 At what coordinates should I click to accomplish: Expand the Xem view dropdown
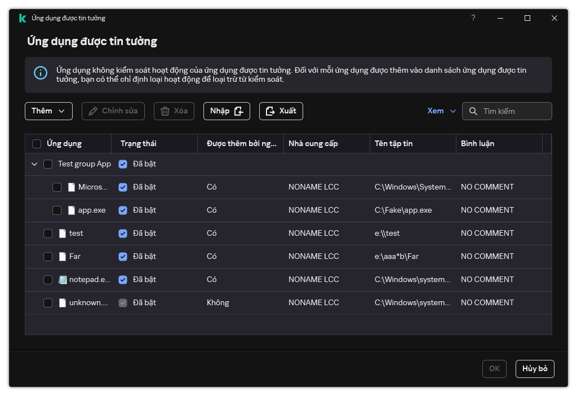tap(442, 111)
